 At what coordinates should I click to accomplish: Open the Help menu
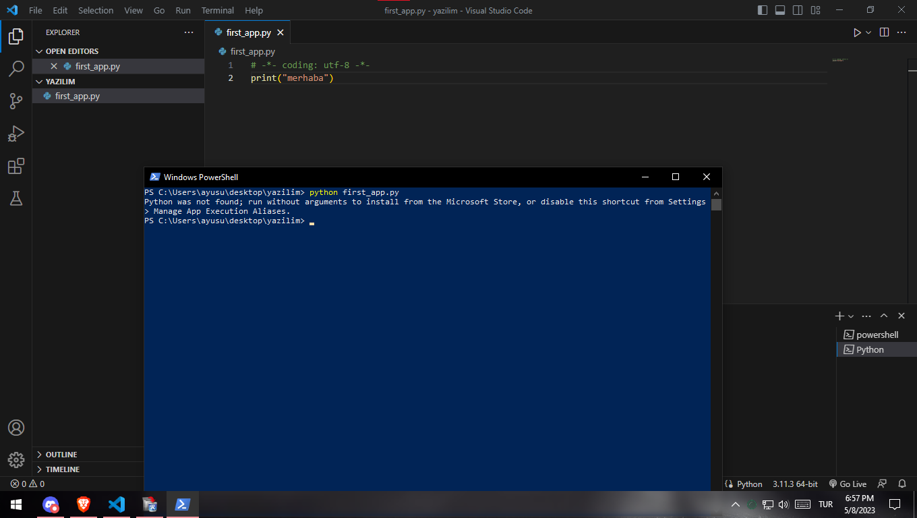tap(254, 10)
